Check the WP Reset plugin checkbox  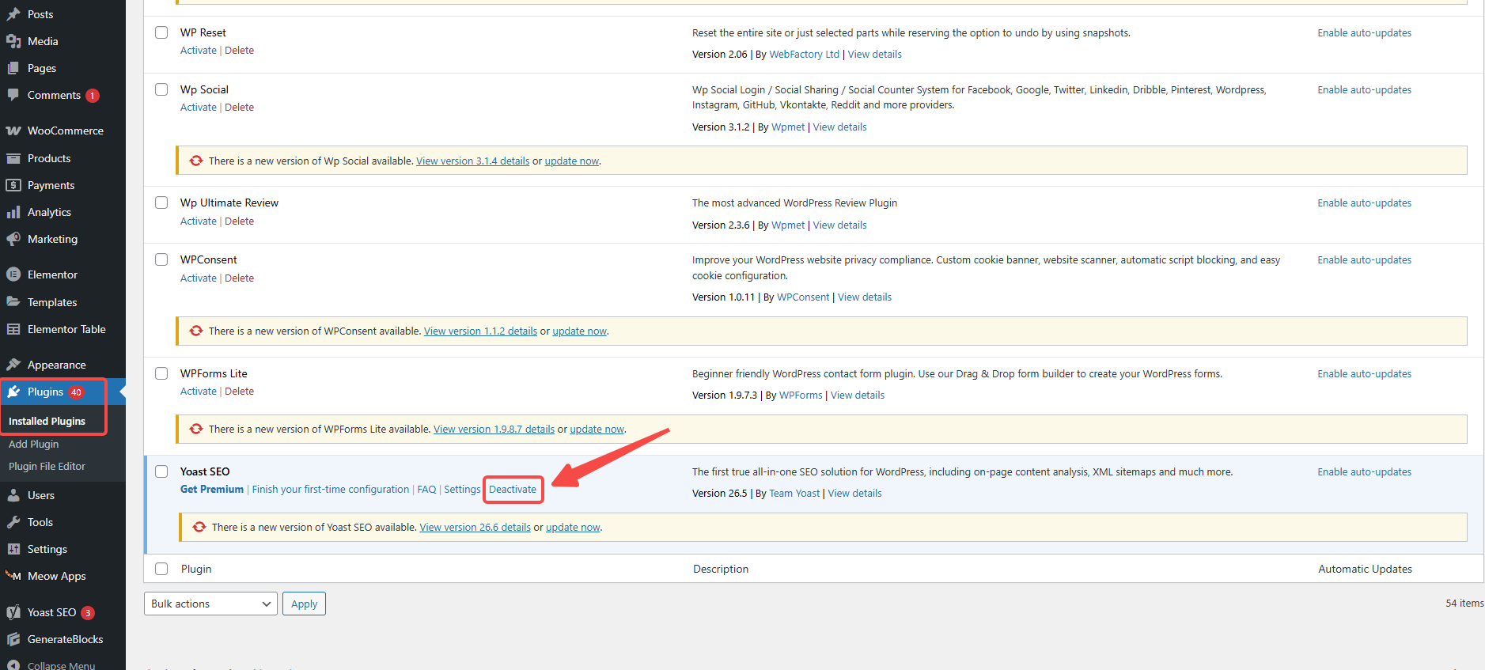161,32
